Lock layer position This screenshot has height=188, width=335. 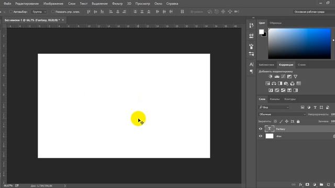pos(287,122)
